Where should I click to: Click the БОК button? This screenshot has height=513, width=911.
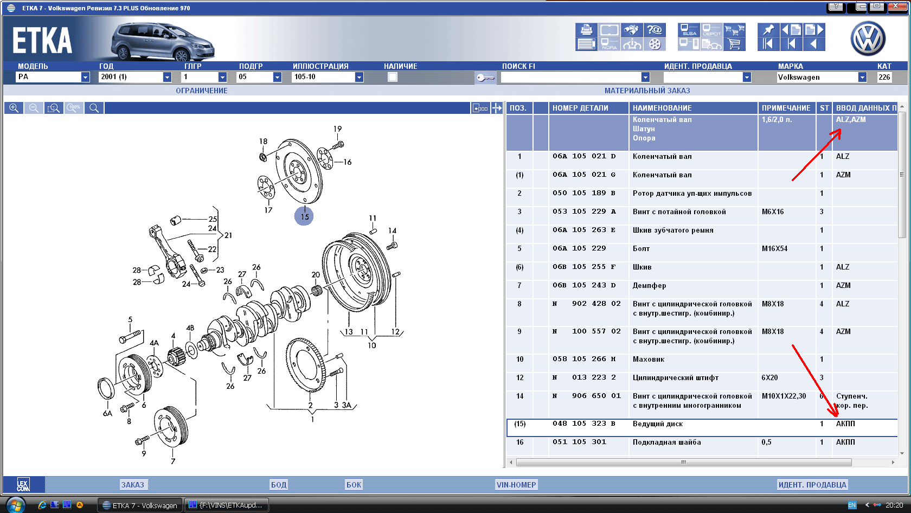[354, 485]
